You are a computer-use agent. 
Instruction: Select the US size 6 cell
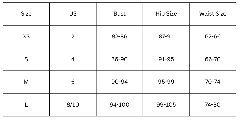coord(73,82)
